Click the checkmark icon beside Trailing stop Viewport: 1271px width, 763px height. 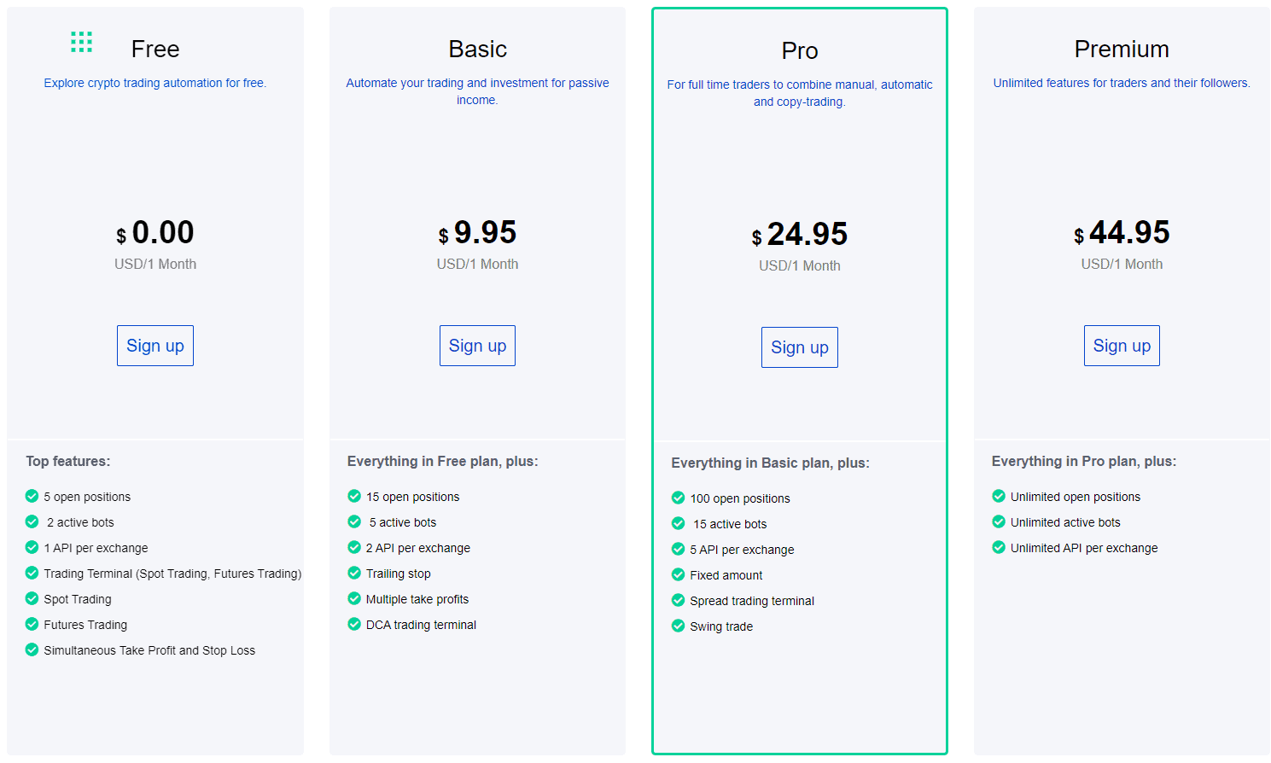354,573
